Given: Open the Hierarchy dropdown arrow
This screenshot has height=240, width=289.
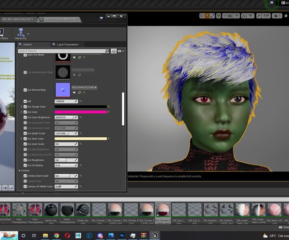Looking at the screenshot, I should [x=28, y=34].
